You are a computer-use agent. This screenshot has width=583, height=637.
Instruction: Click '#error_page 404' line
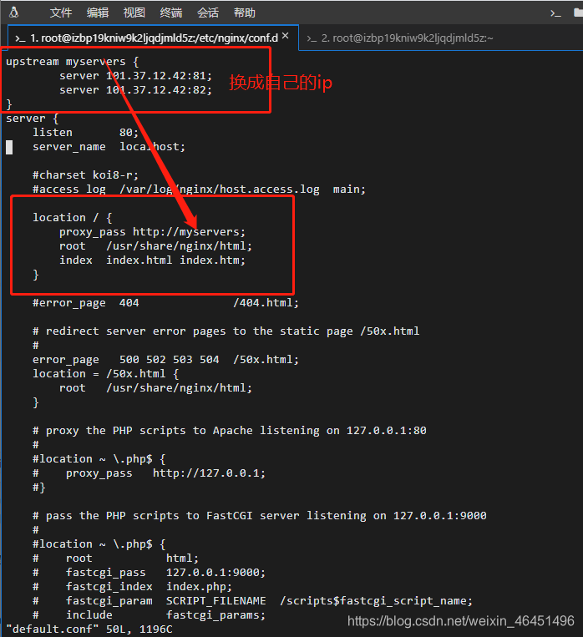coord(166,303)
